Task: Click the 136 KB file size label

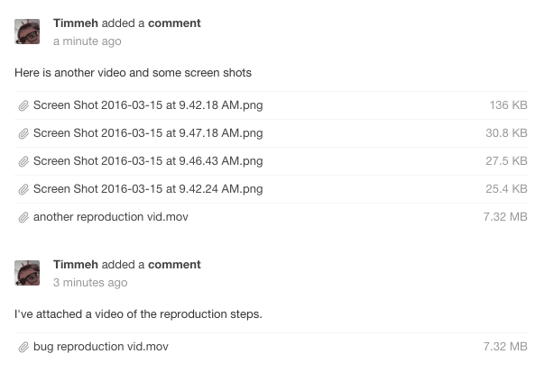Action: coord(508,106)
